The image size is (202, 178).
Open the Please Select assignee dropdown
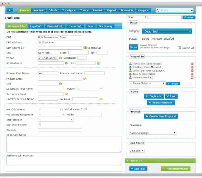coord(147,83)
